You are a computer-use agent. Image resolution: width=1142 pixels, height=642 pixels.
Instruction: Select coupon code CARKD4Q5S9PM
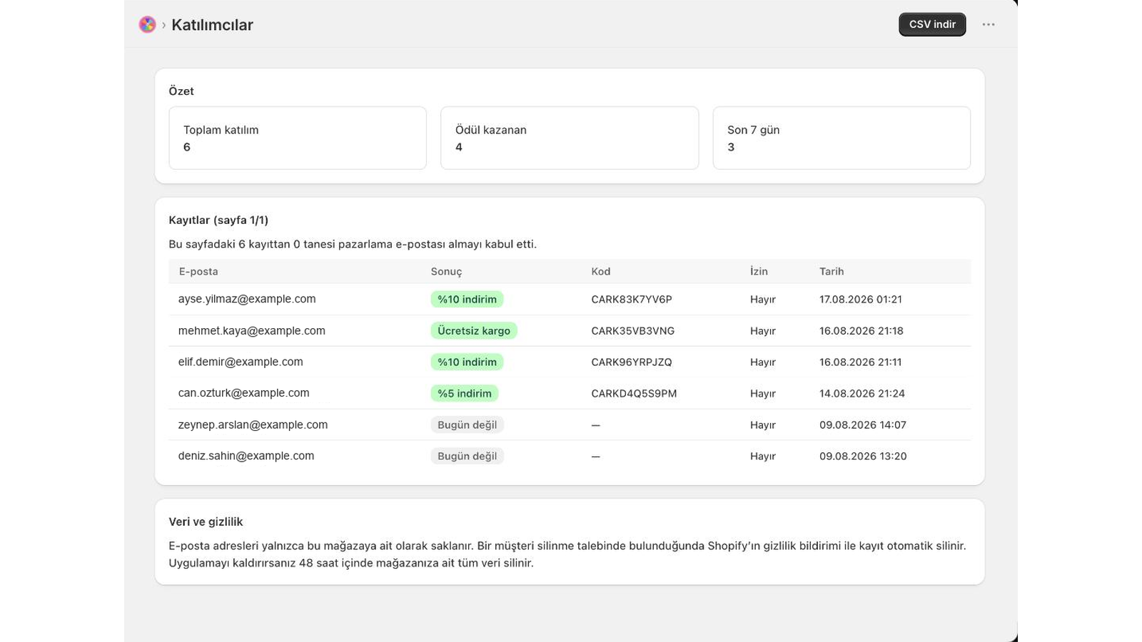(x=634, y=393)
